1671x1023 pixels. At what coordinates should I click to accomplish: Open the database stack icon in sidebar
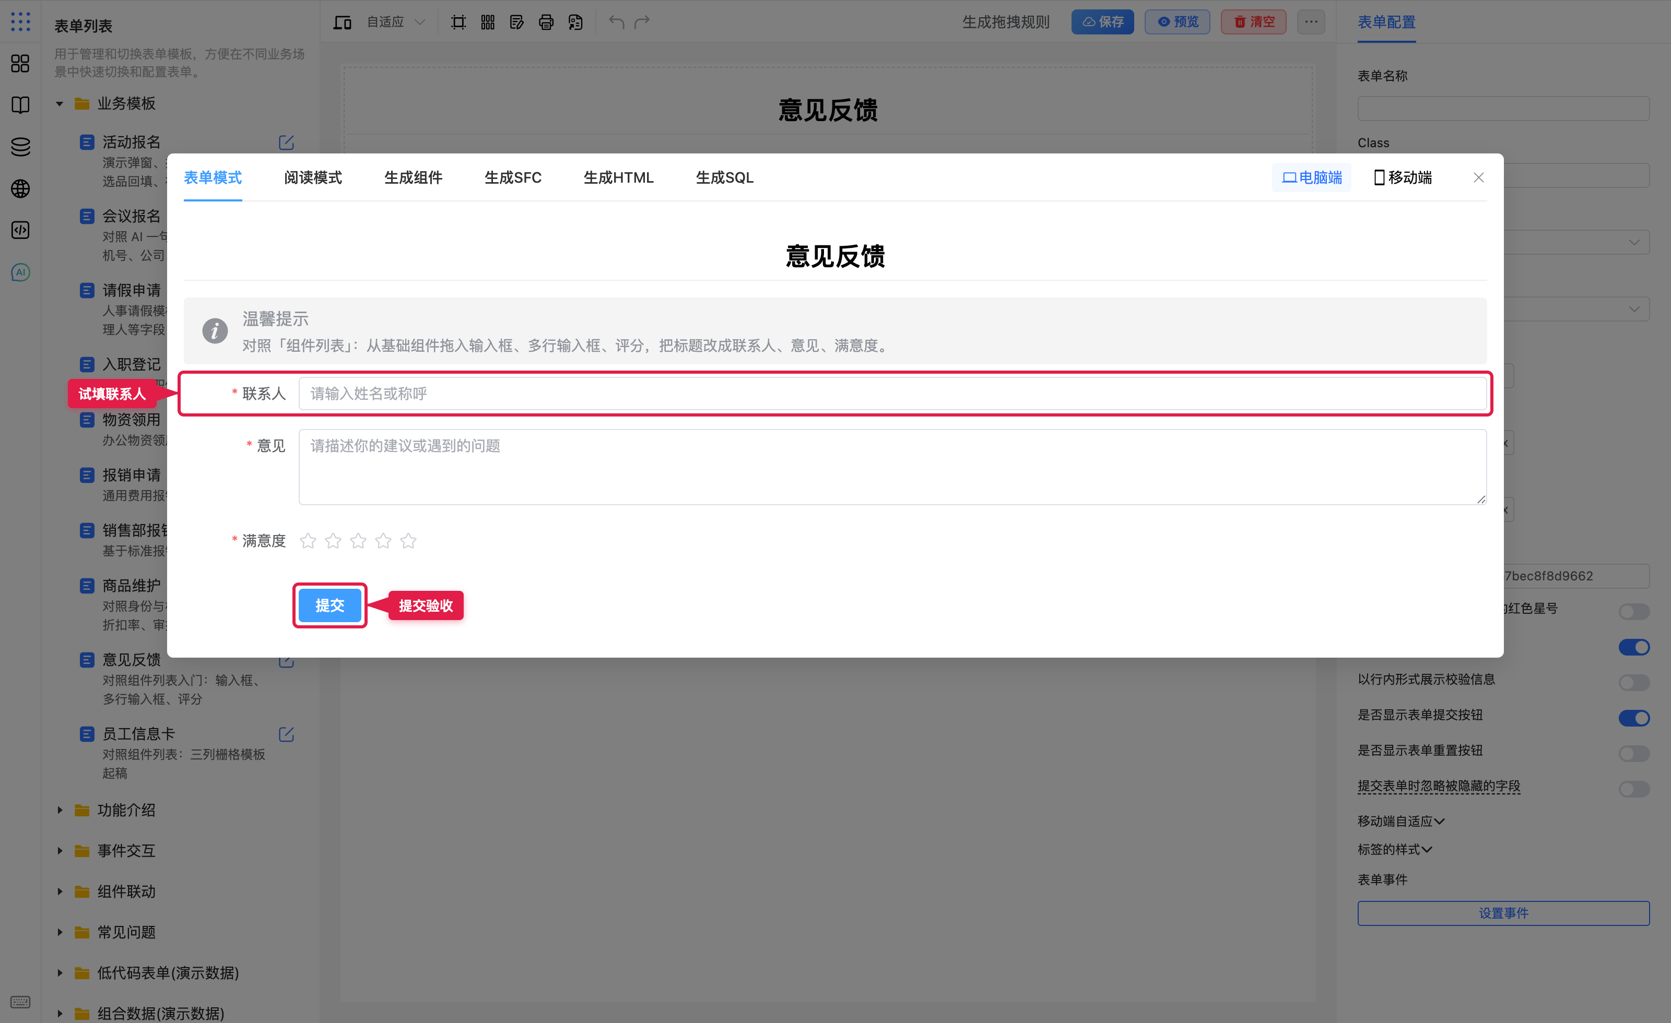(x=20, y=147)
